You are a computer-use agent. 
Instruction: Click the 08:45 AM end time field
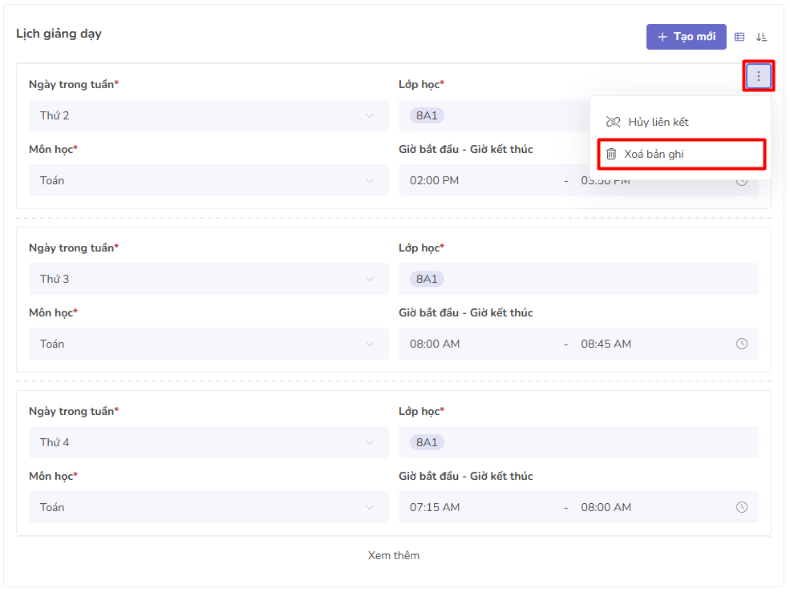(606, 344)
